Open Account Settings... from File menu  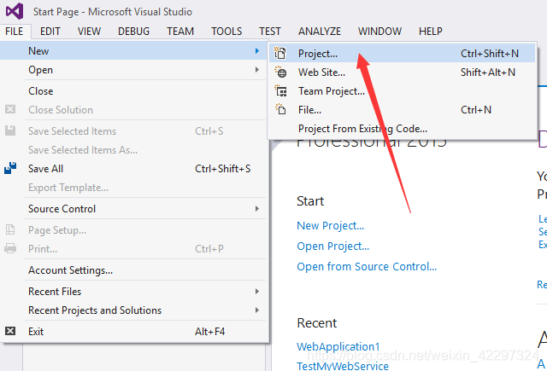tap(134, 270)
